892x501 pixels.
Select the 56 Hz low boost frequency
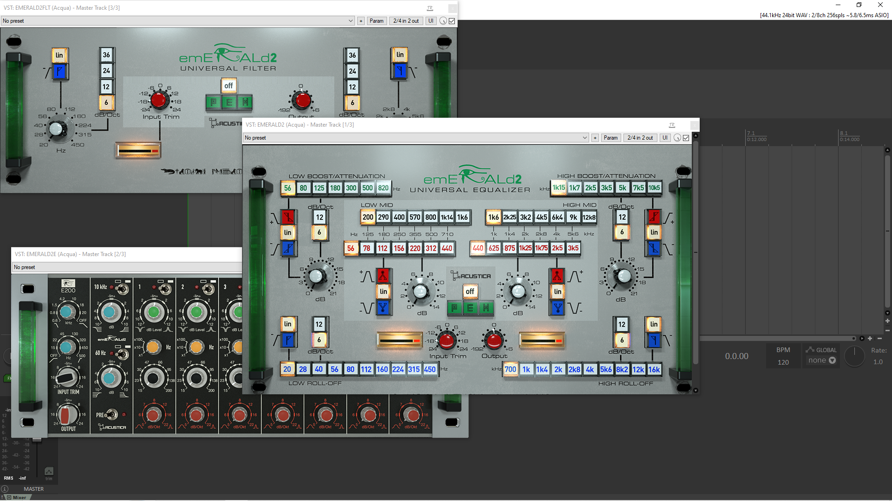pyautogui.click(x=287, y=187)
